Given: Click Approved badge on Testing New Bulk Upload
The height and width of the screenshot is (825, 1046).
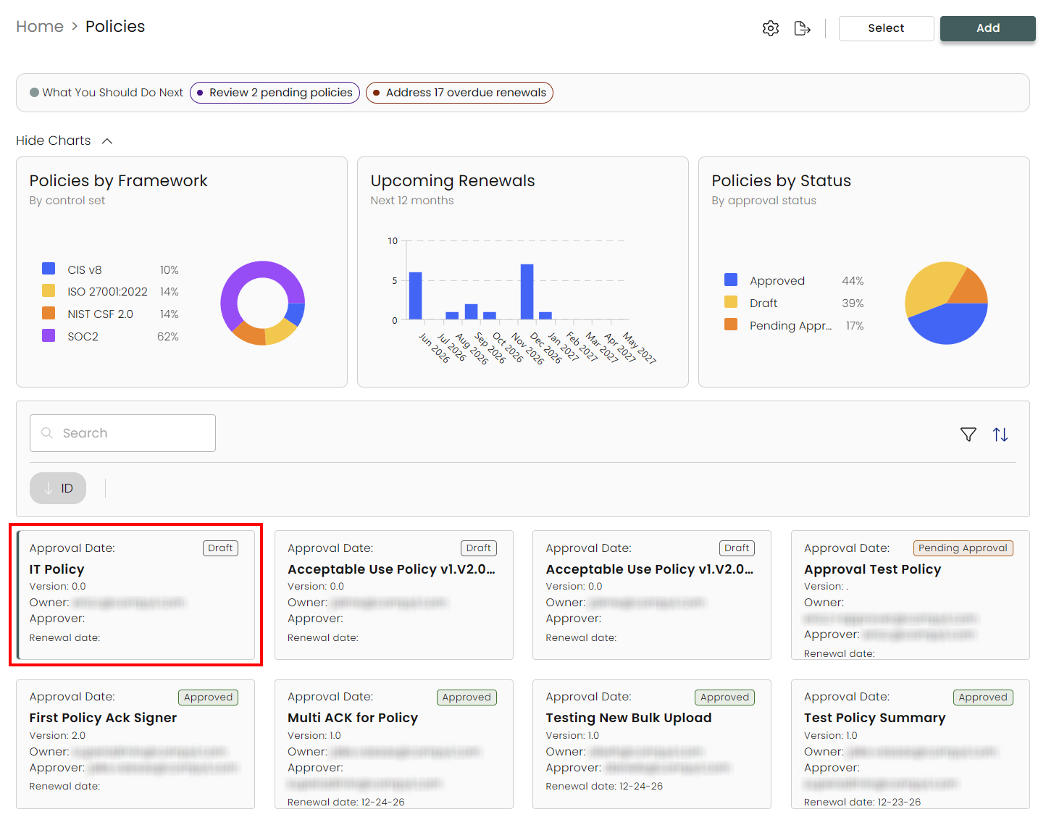Looking at the screenshot, I should tap(724, 698).
